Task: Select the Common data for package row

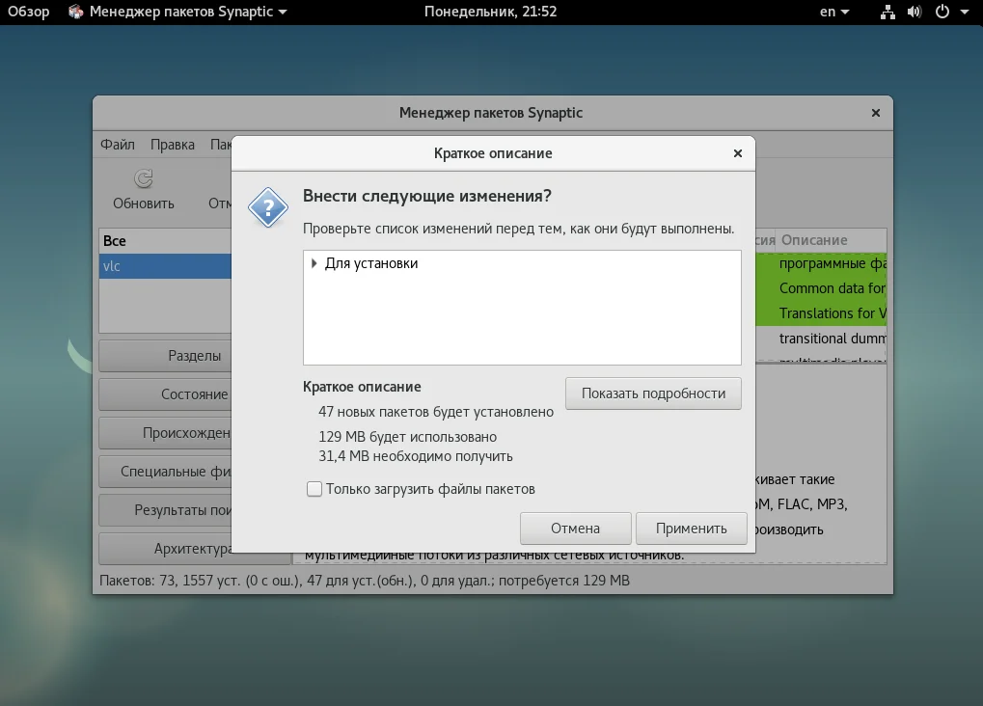Action: tap(821, 288)
